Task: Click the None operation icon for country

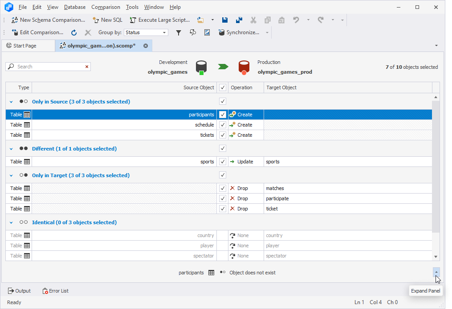Action: click(x=232, y=235)
